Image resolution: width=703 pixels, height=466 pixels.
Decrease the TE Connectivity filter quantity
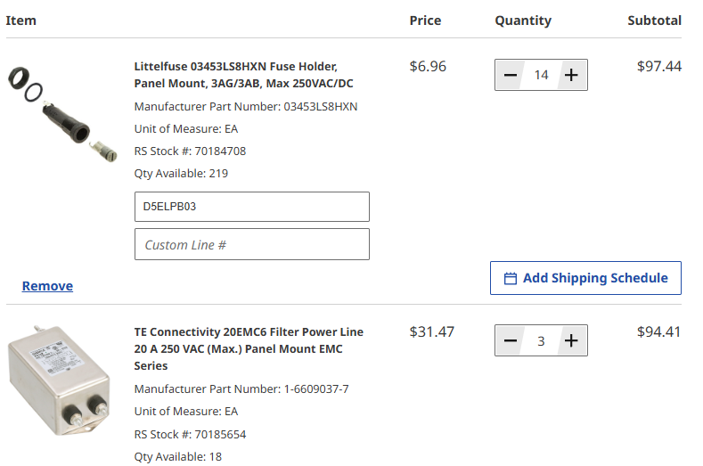pyautogui.click(x=510, y=340)
